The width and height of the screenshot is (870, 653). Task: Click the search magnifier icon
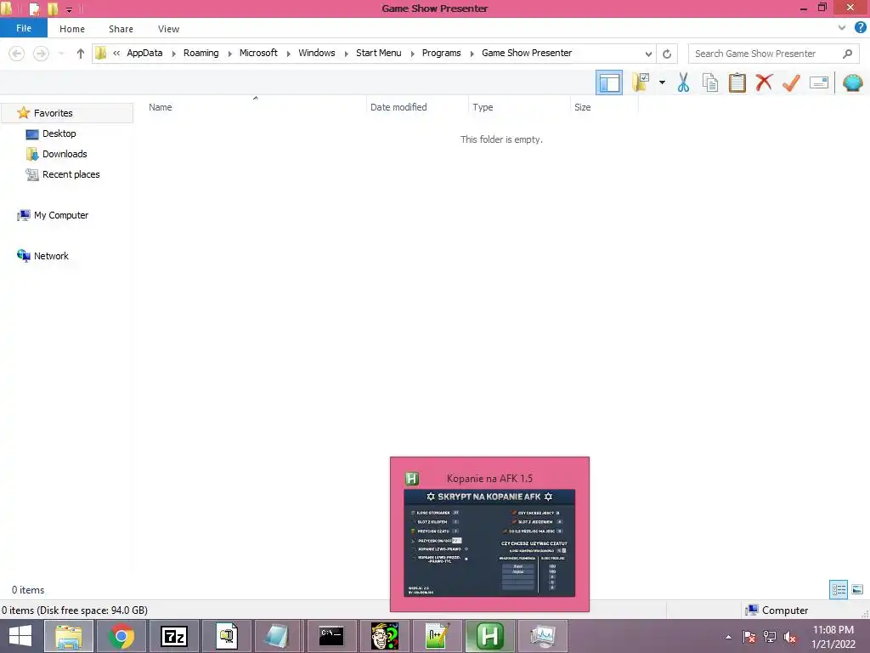tap(847, 54)
